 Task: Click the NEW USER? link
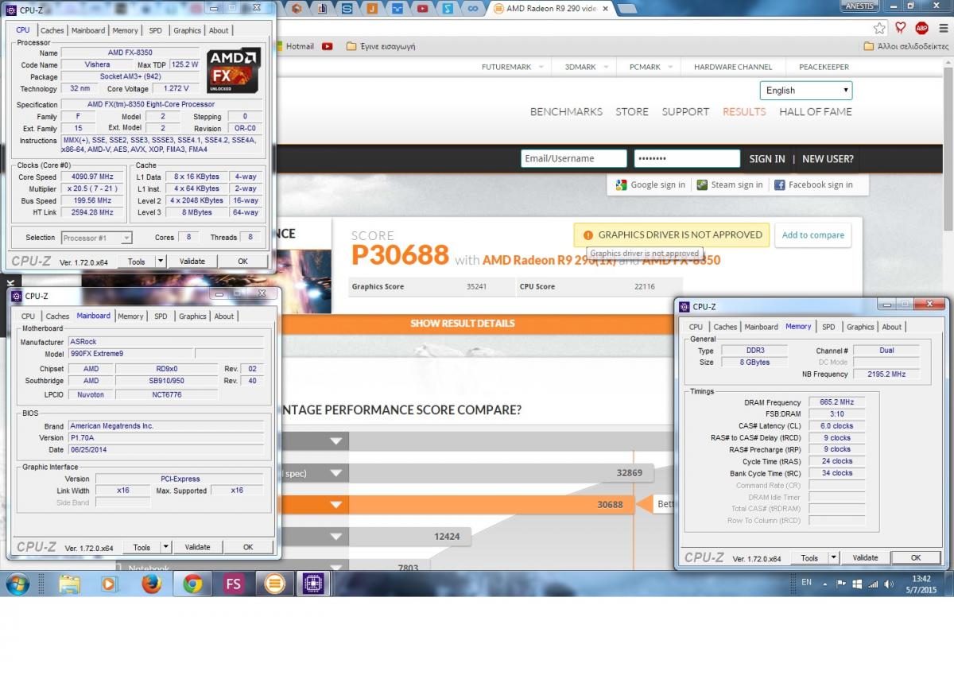[828, 159]
